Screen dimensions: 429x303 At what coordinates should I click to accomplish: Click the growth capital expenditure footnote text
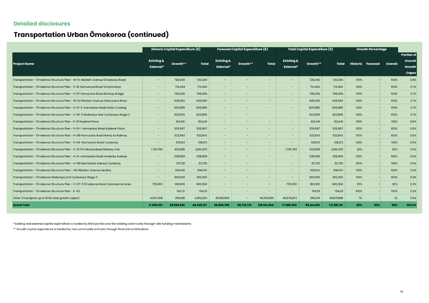pyautogui.click(x=81, y=229)
